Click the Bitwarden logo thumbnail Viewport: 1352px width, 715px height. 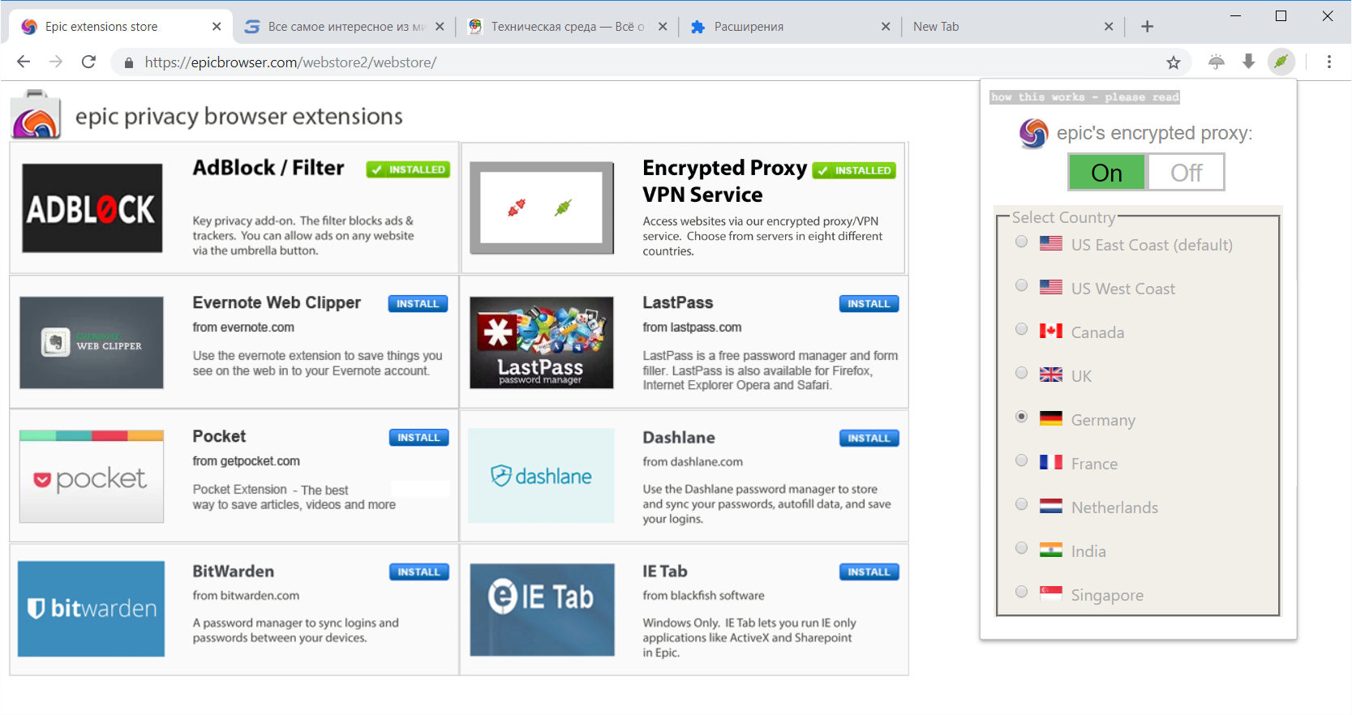[x=91, y=609]
